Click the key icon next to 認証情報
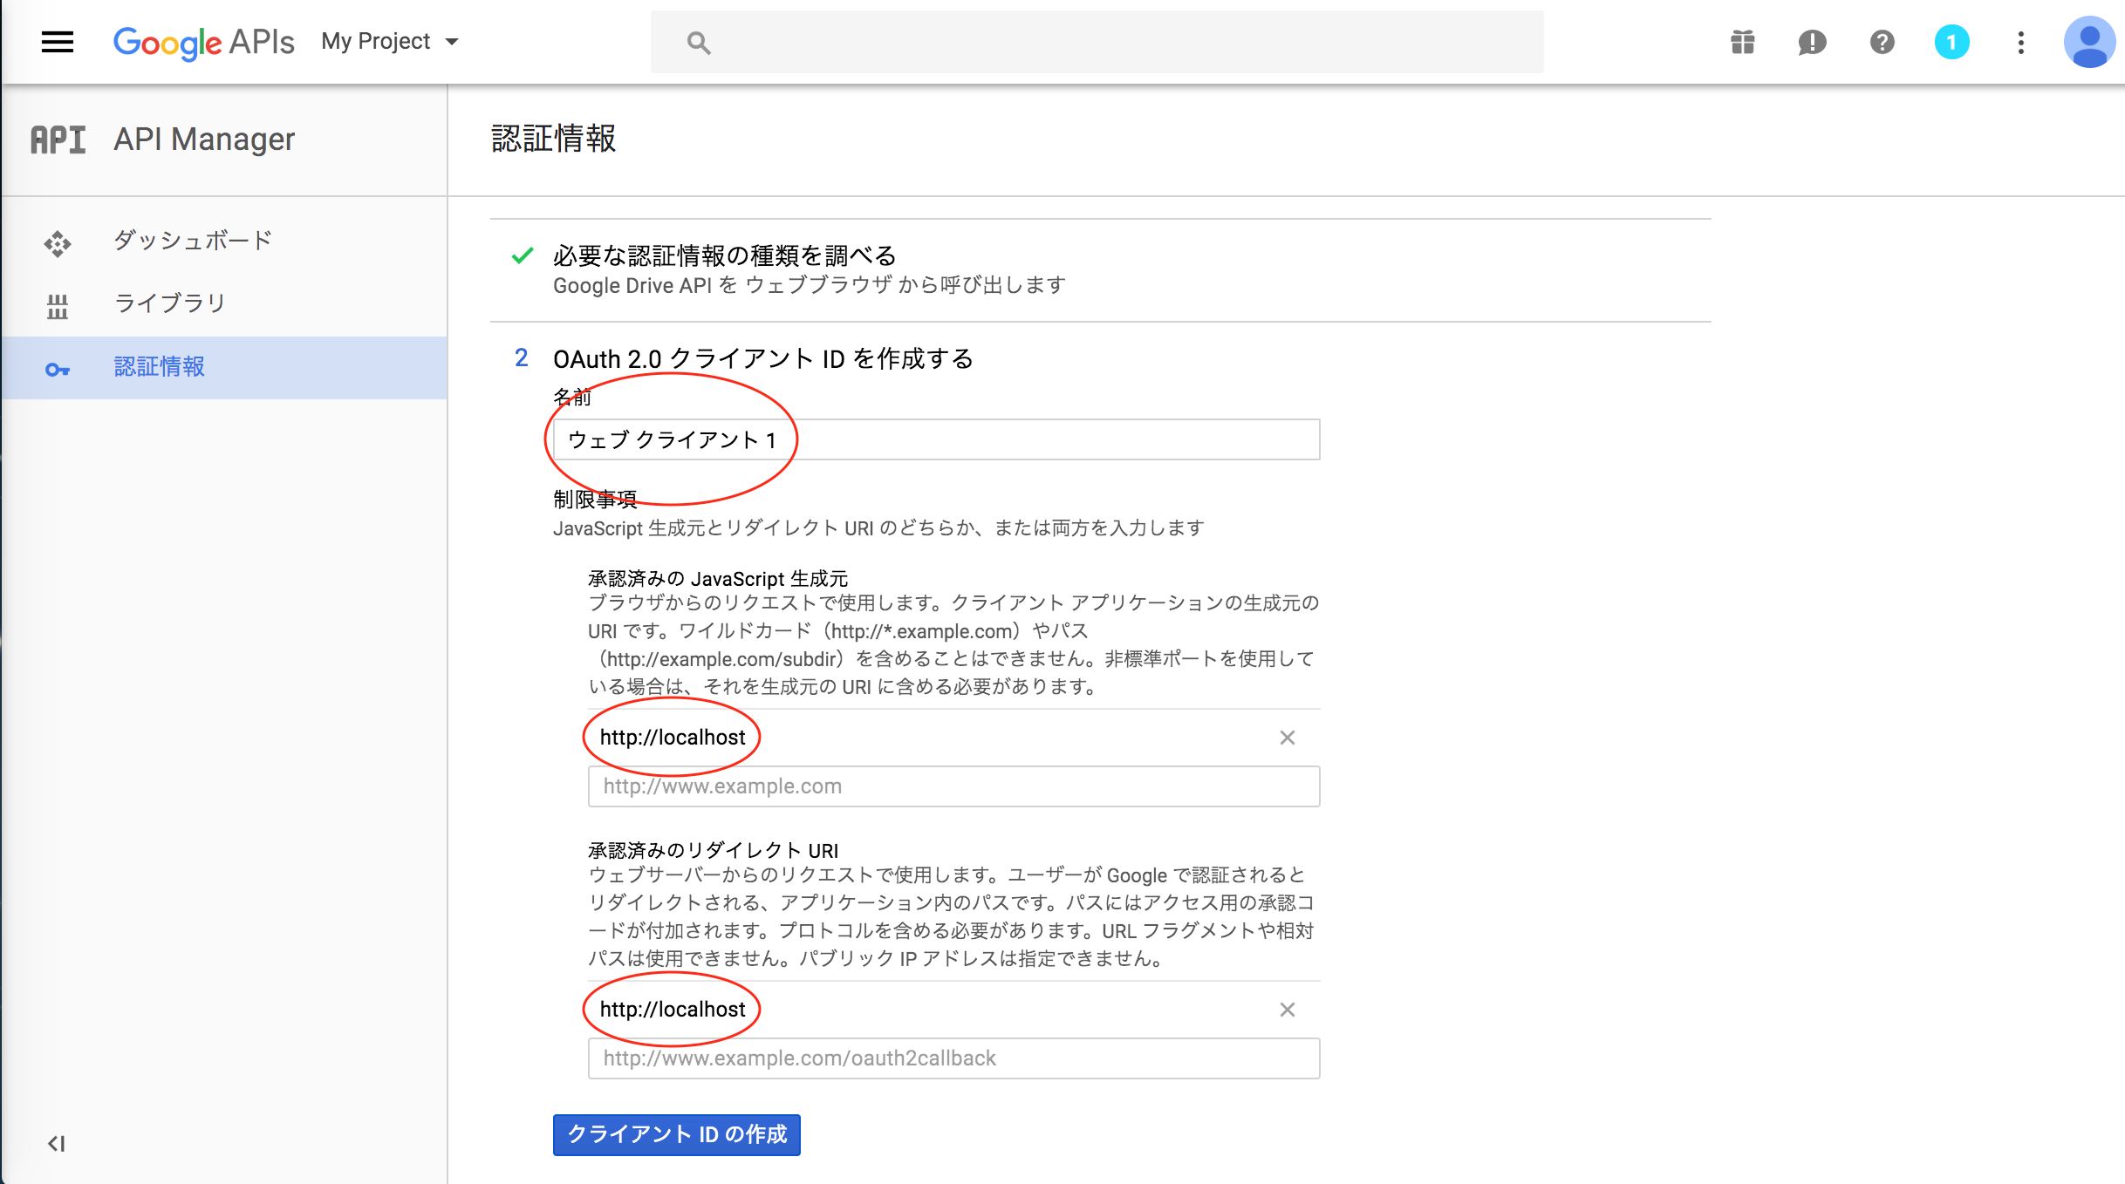This screenshot has height=1184, width=2125. click(x=57, y=368)
